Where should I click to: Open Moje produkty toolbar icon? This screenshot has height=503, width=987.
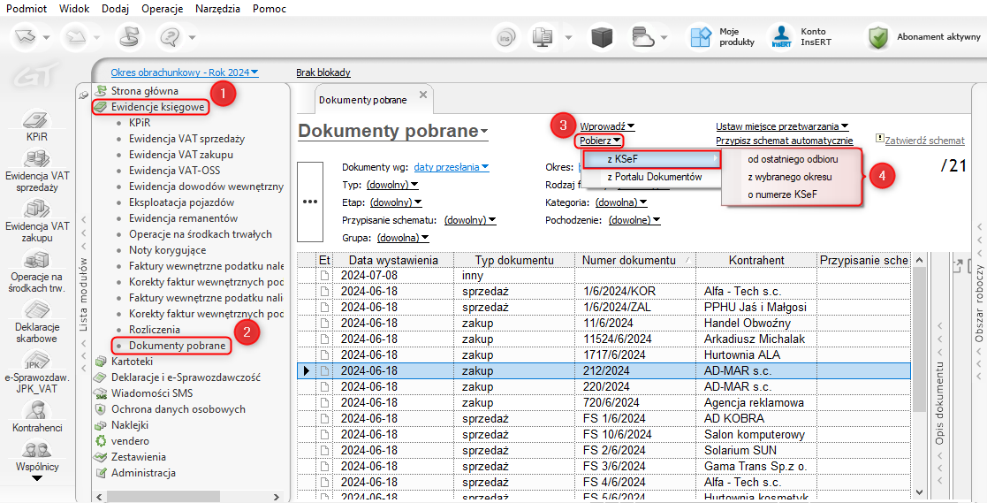tap(701, 37)
